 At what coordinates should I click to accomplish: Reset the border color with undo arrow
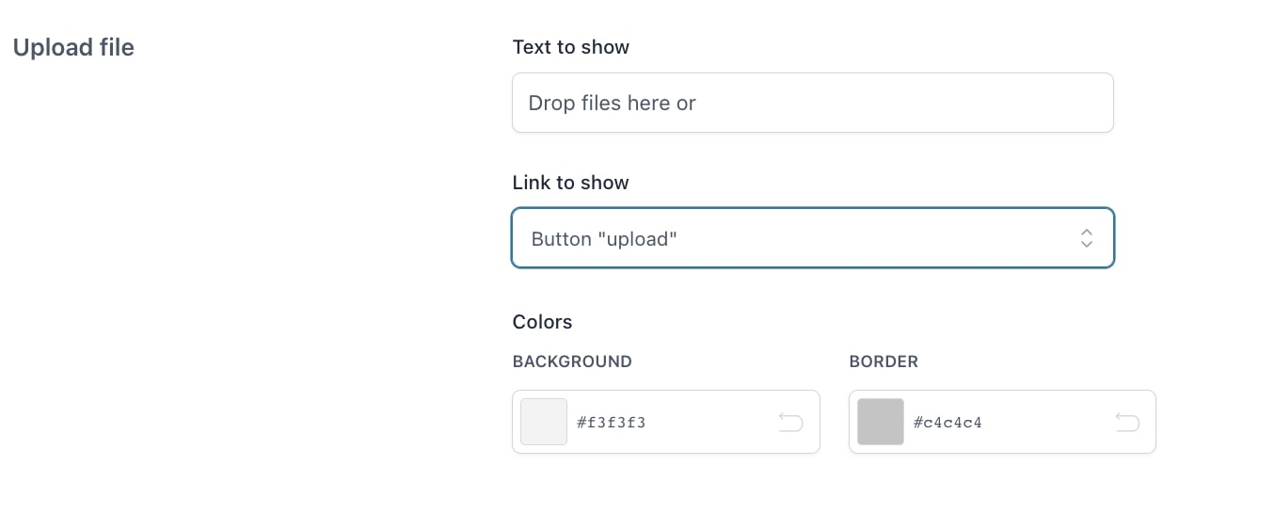(x=1126, y=422)
